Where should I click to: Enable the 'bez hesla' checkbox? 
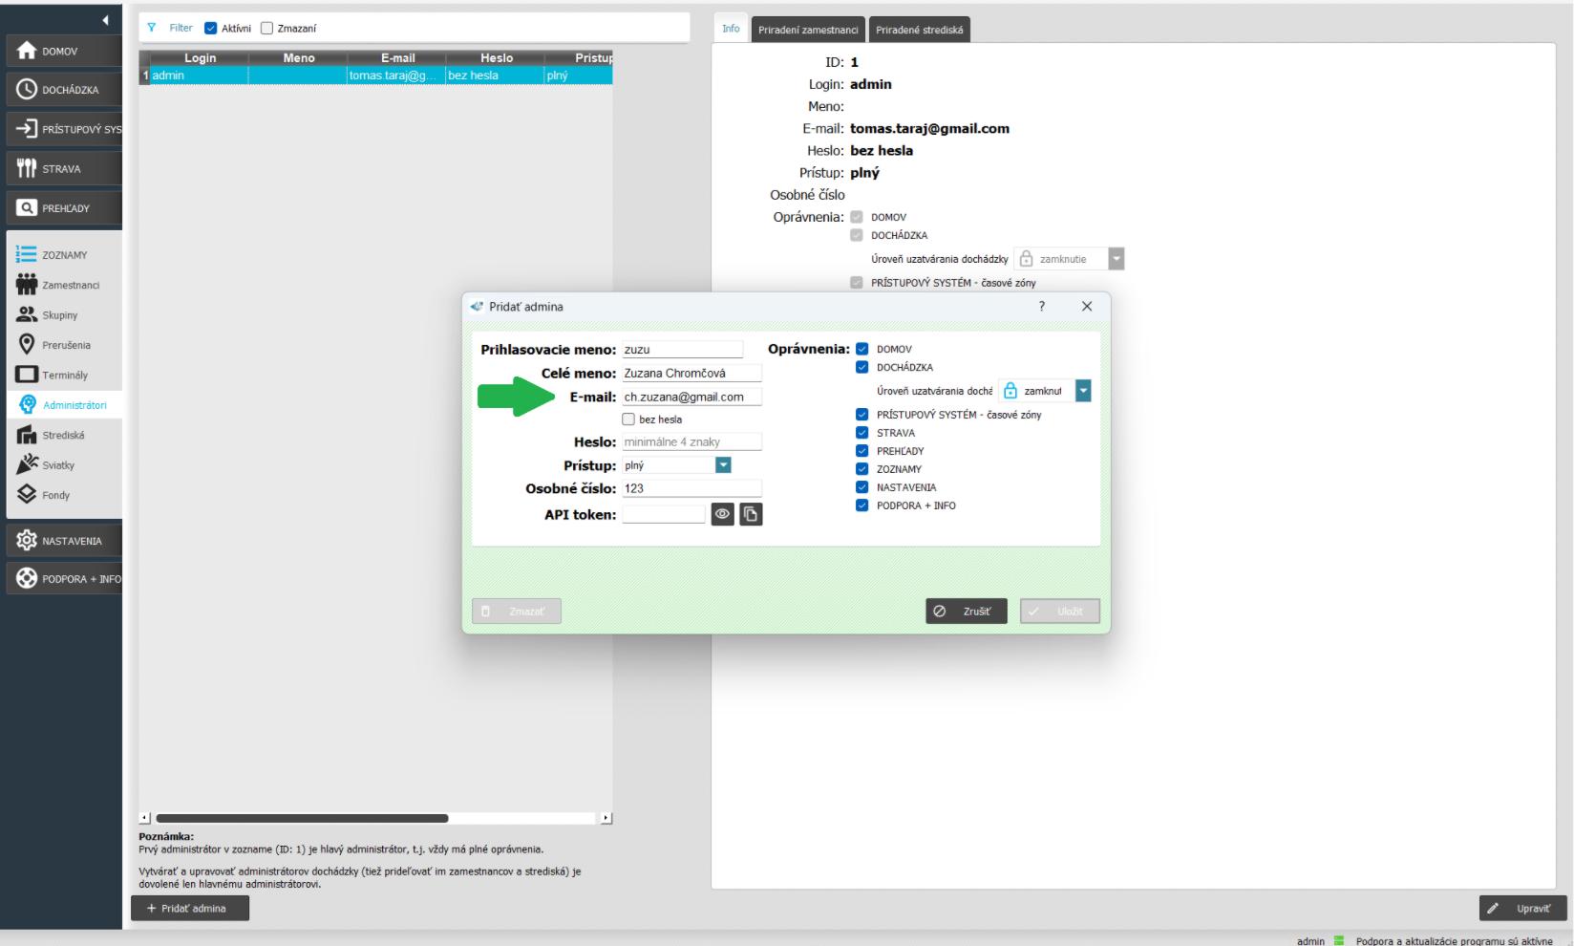click(628, 419)
